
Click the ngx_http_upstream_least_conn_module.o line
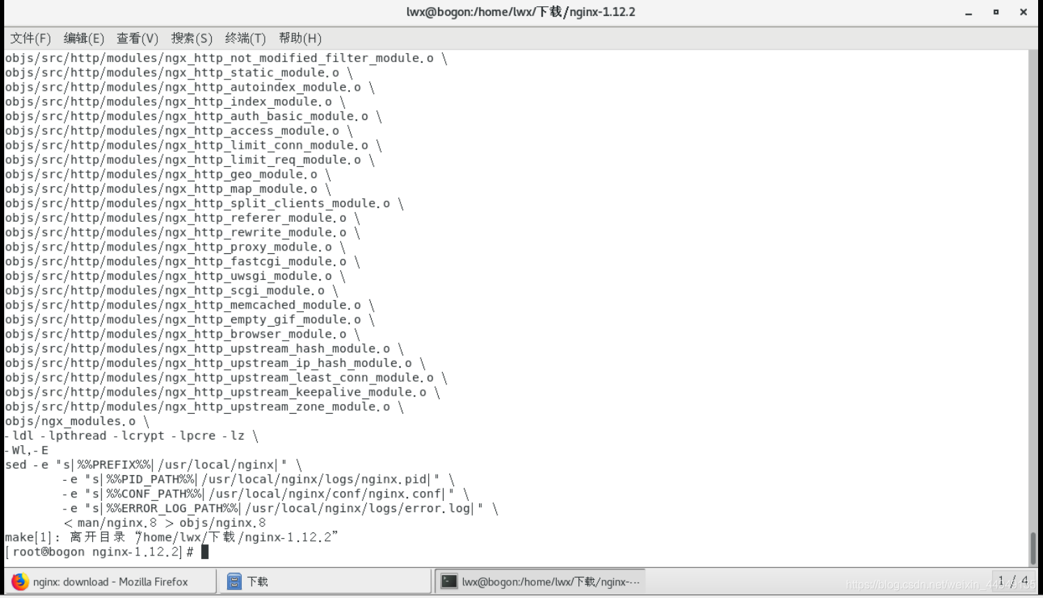[226, 378]
